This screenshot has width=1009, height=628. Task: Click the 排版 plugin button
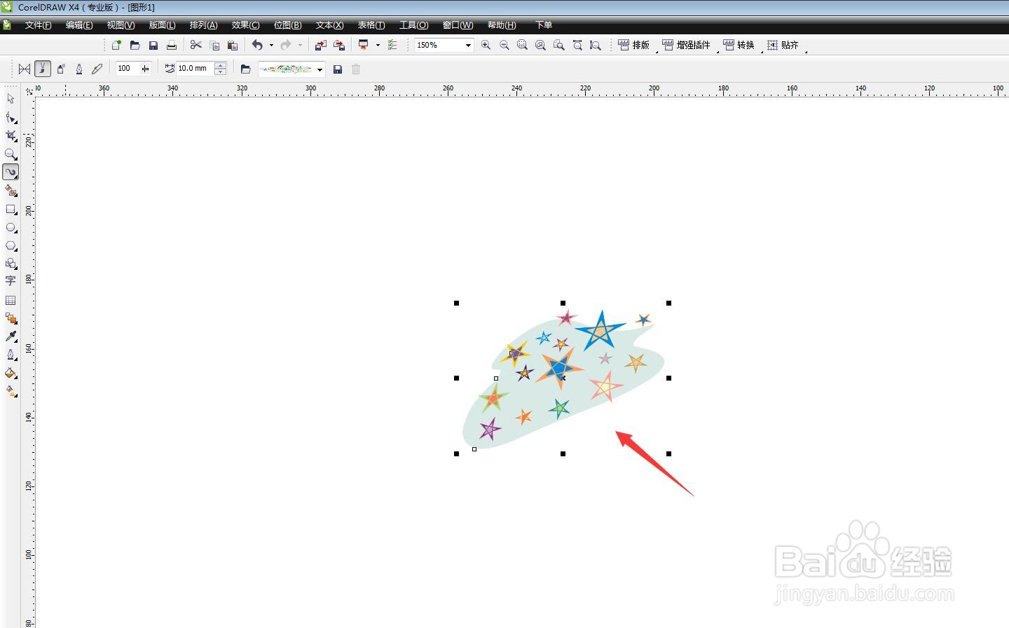(633, 45)
